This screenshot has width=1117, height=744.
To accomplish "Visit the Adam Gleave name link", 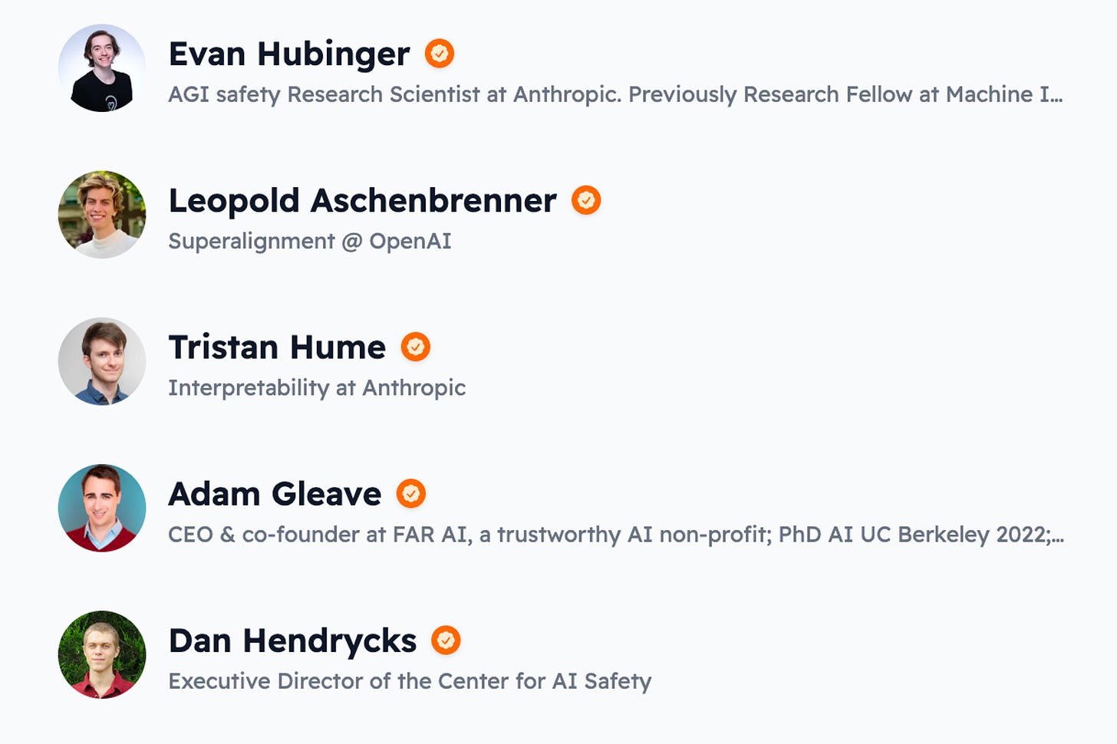I will tap(275, 494).
